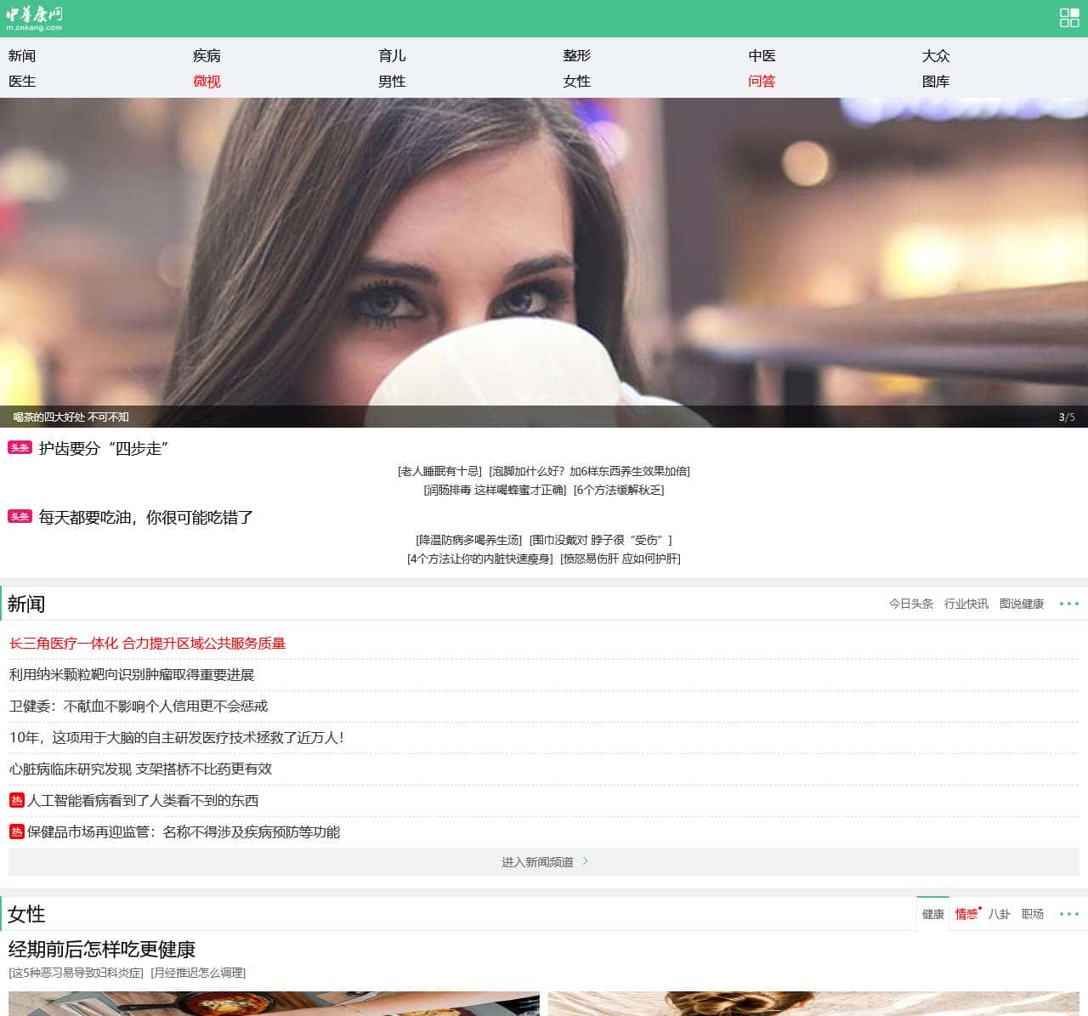Click the 头条 badge beside 每天都要吃油
The image size is (1088, 1016).
pos(20,516)
